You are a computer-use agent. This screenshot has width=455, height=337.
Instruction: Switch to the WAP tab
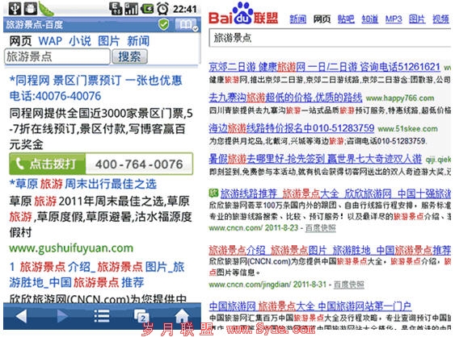(x=50, y=41)
